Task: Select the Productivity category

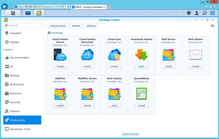Action: click(x=22, y=120)
